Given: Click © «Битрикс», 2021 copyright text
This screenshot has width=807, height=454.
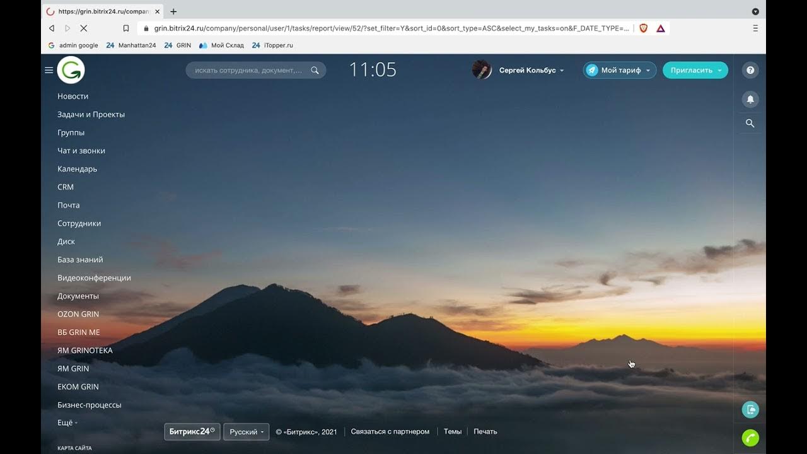Looking at the screenshot, I should [306, 432].
